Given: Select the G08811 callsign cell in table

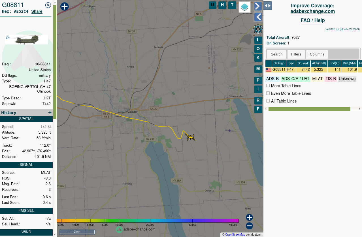Looking at the screenshot, I should tap(279, 70).
